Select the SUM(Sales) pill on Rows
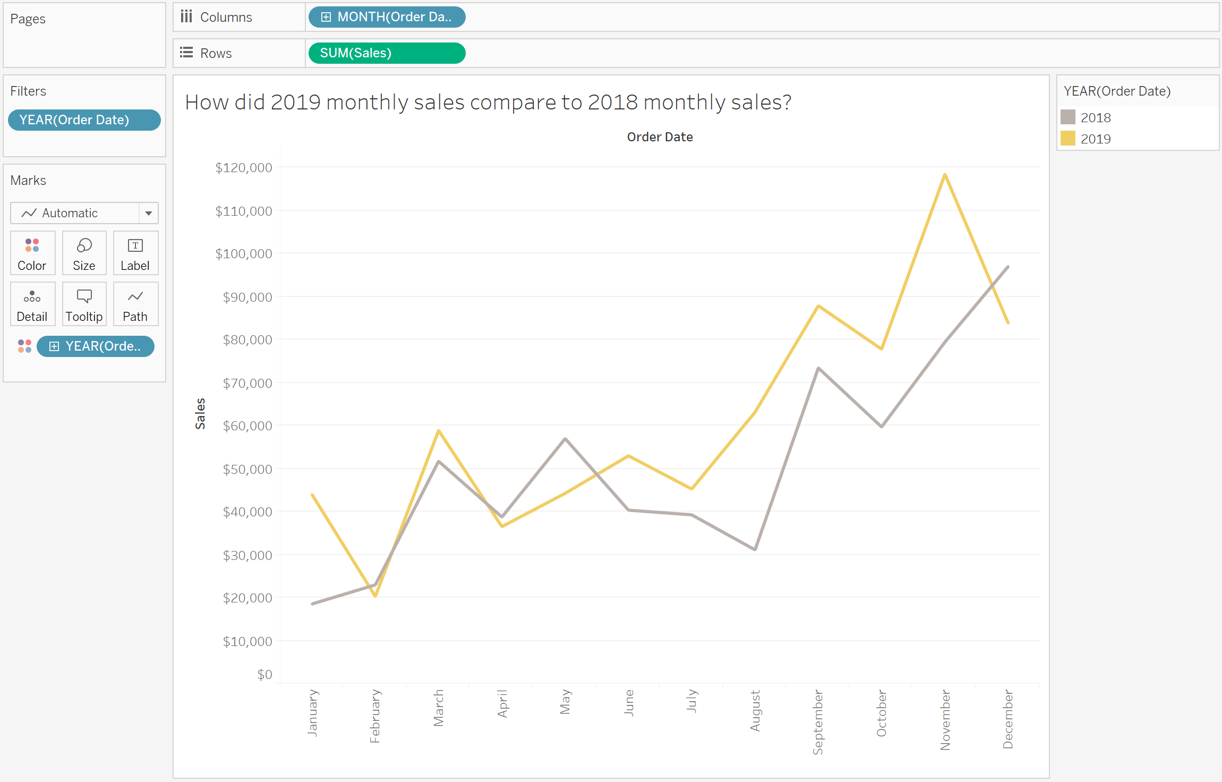This screenshot has width=1222, height=782. point(387,53)
